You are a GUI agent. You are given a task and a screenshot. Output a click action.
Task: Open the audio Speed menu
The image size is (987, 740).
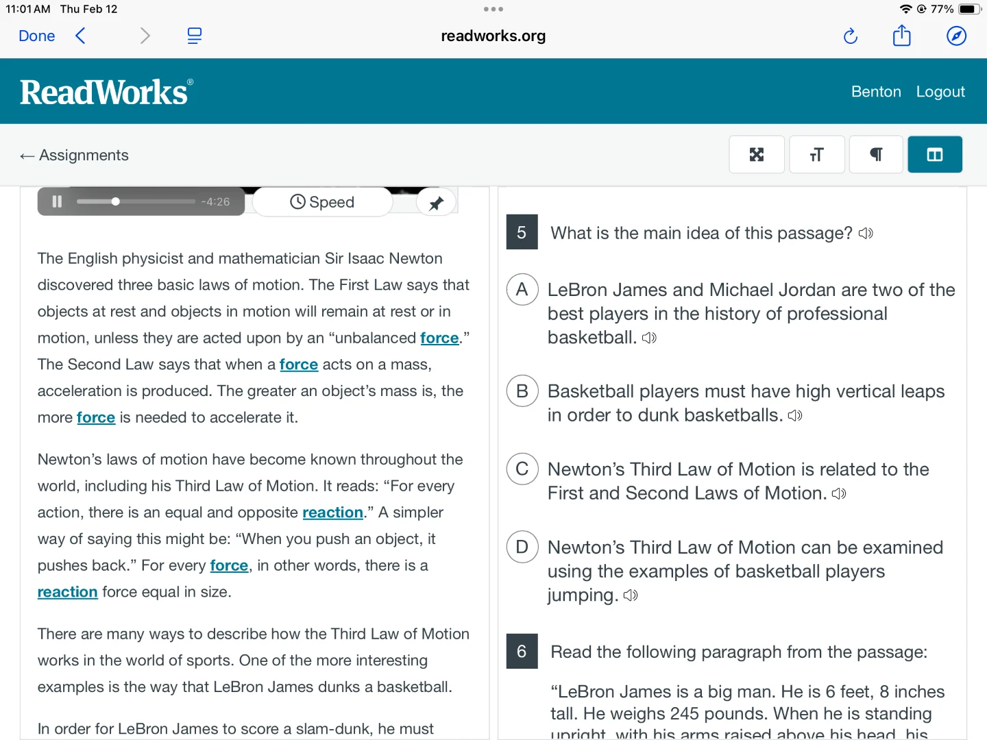(x=322, y=202)
